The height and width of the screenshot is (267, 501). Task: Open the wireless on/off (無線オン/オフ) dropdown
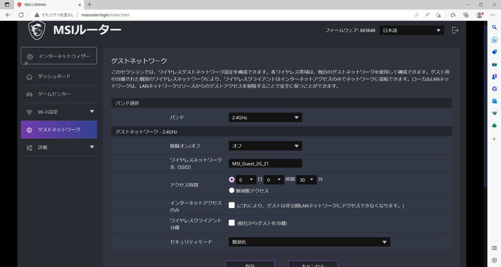tap(265, 146)
